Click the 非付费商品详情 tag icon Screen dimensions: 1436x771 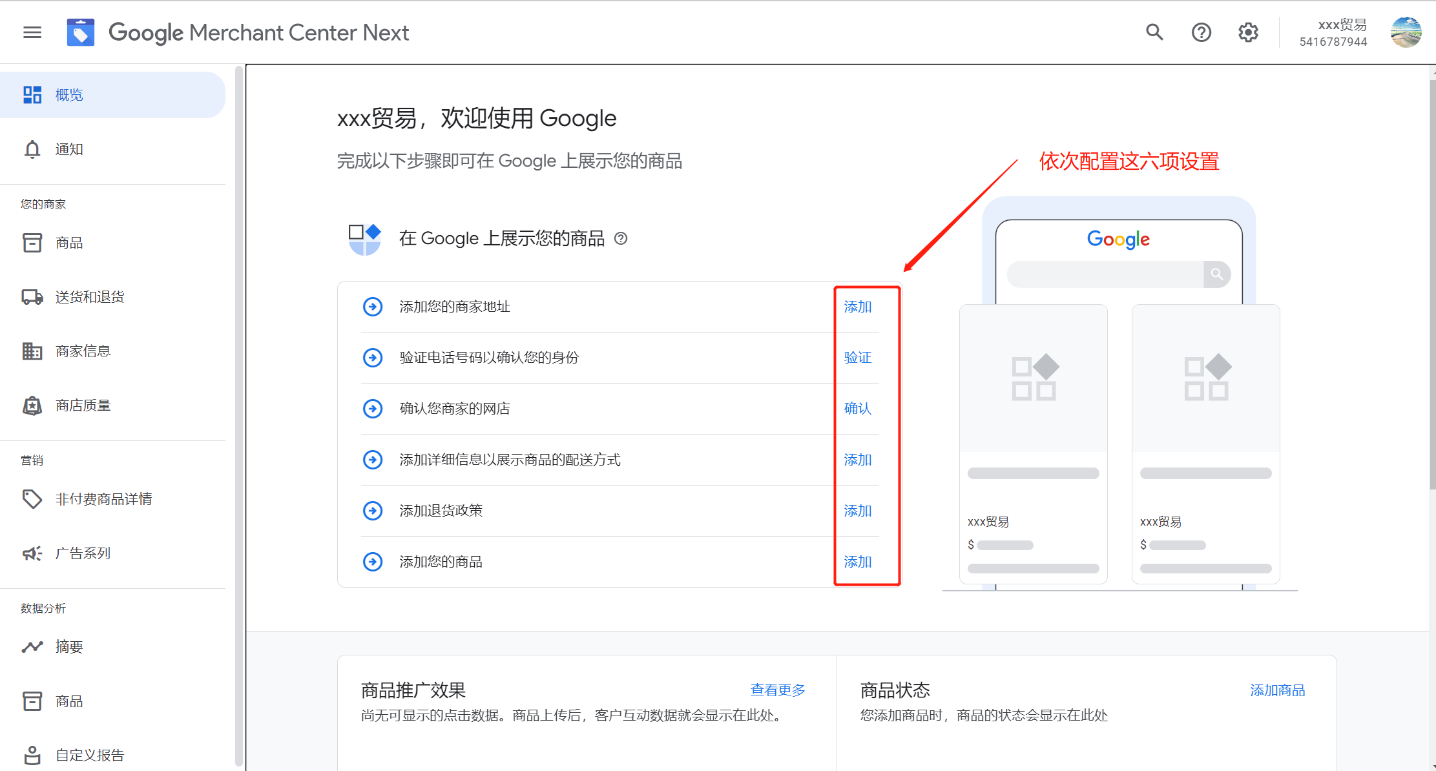[x=32, y=499]
